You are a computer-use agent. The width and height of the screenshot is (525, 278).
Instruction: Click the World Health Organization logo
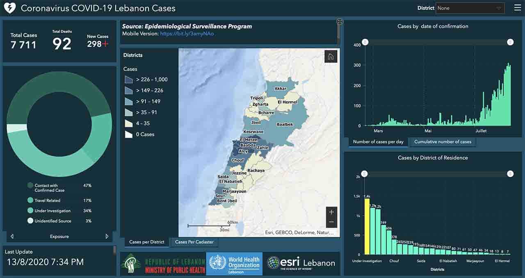click(235, 263)
